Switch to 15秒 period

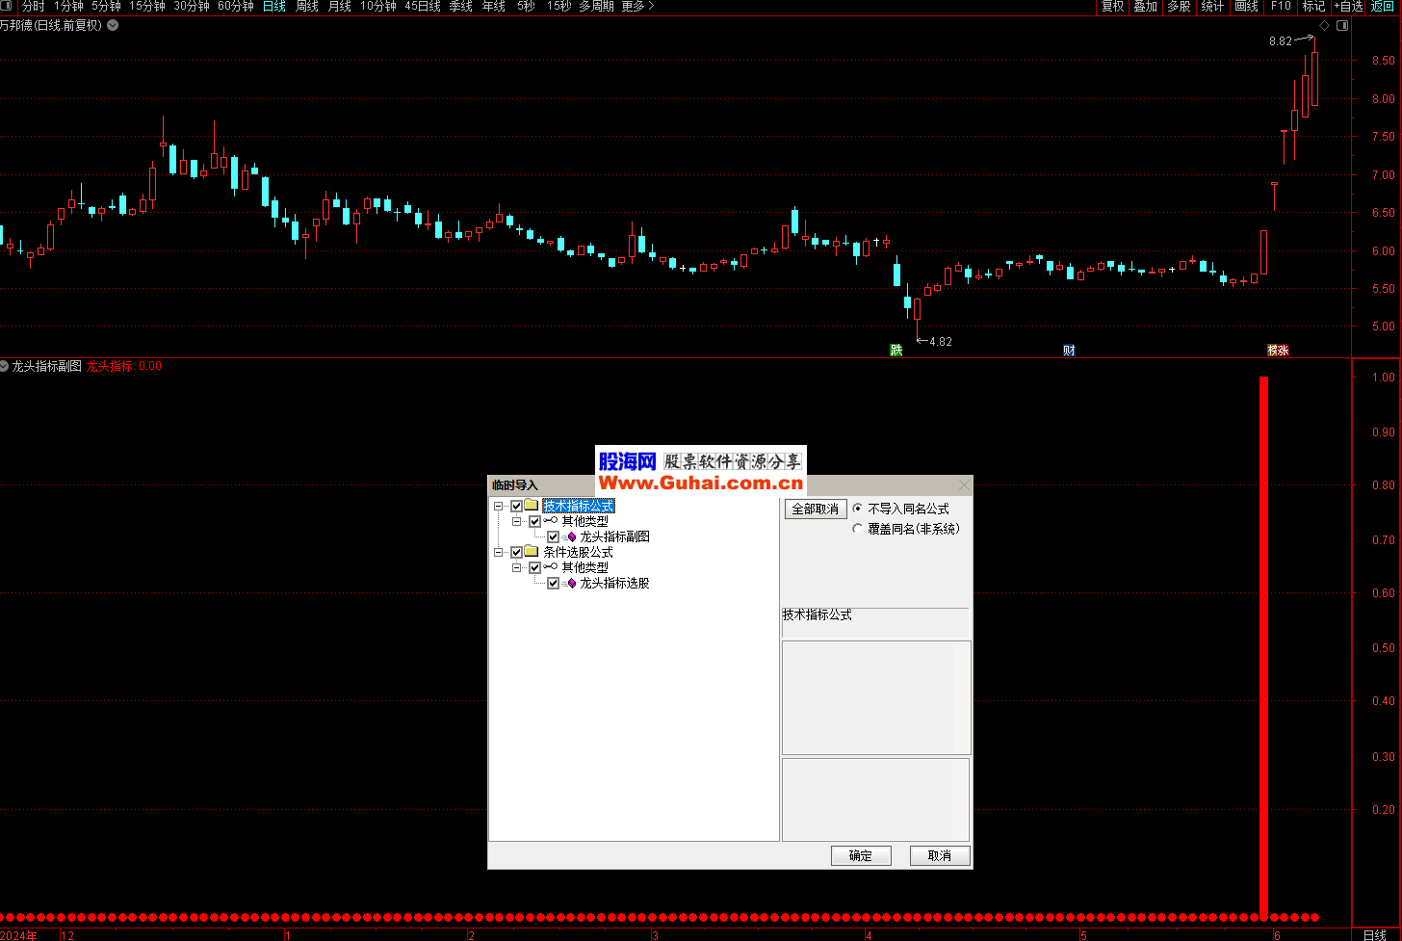click(x=558, y=6)
